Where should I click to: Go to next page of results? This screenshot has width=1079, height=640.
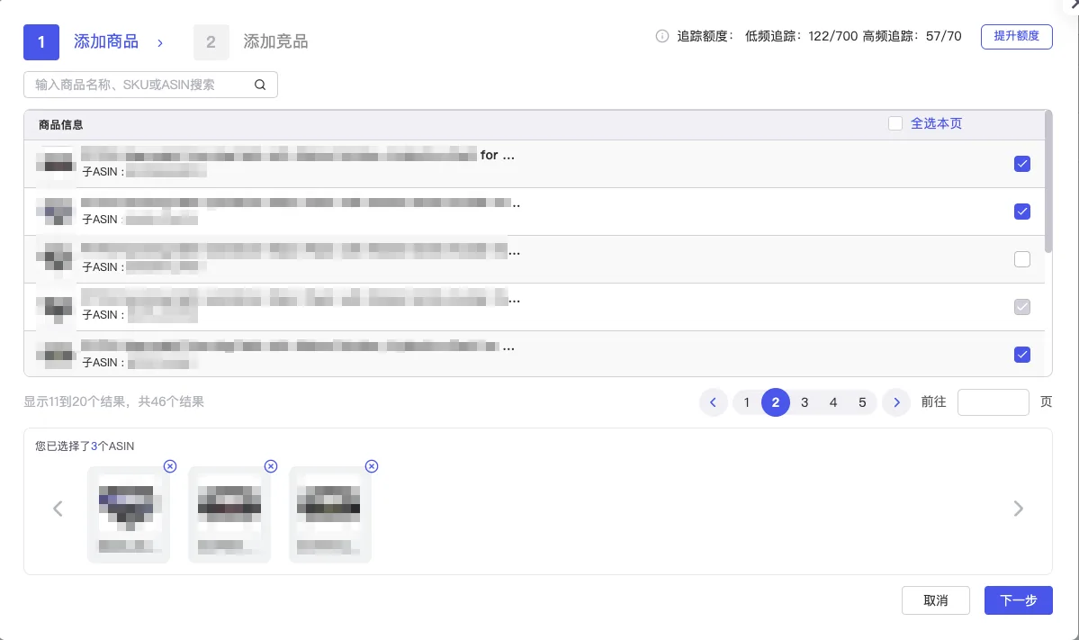tap(896, 402)
